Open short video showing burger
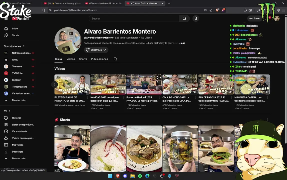Screen dimensions: 287x180 pos(216,149)
